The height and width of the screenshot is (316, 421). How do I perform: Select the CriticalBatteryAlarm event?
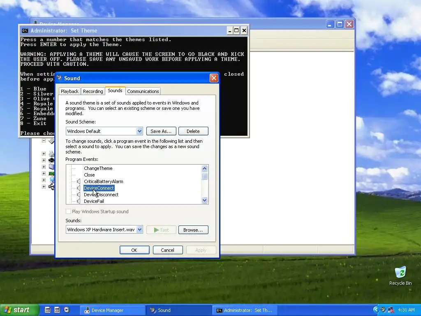pos(103,181)
